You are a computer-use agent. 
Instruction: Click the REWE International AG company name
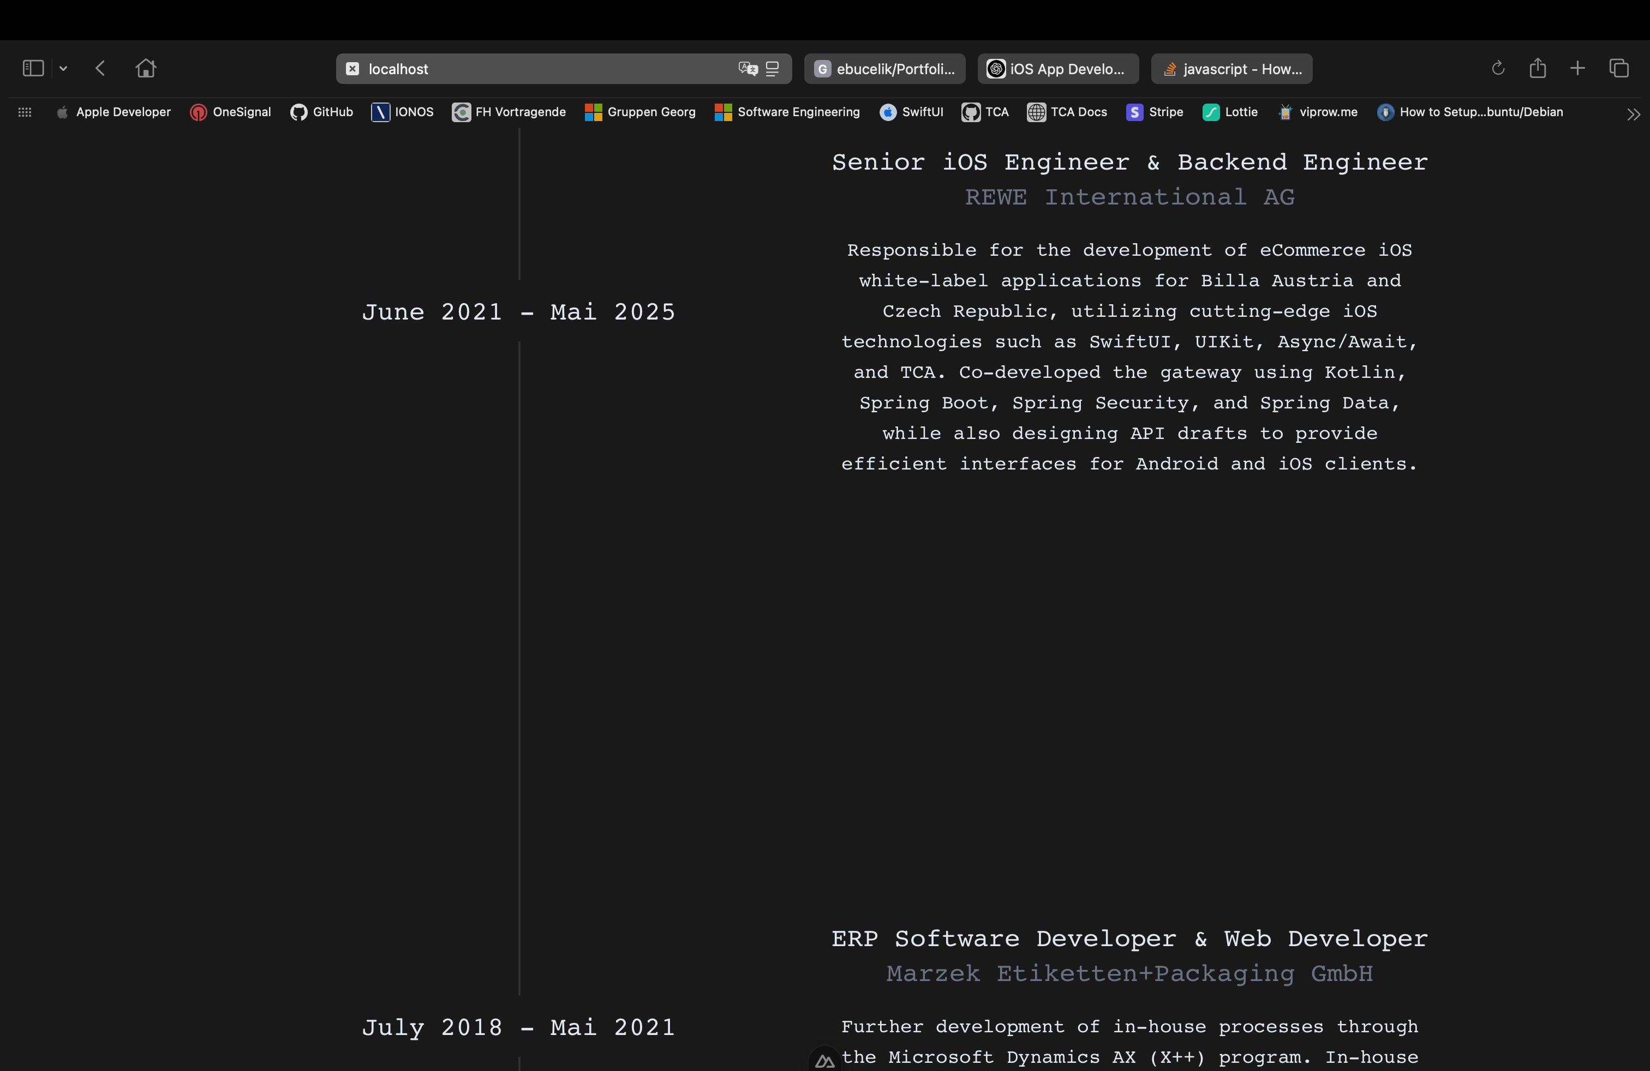[x=1130, y=197]
